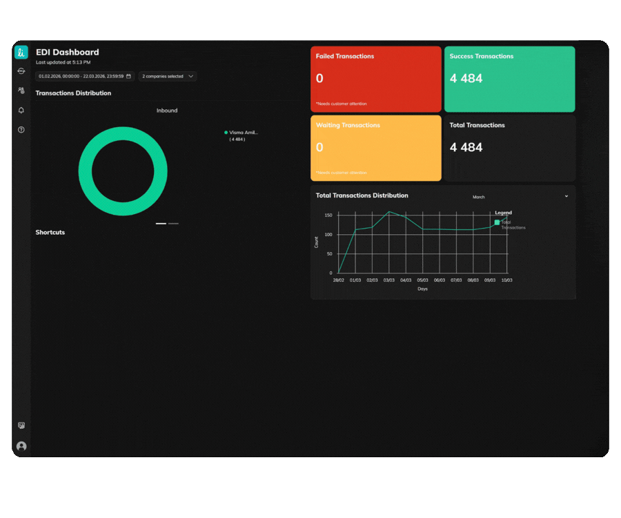Click the sync icon in the left sidebar

click(21, 70)
